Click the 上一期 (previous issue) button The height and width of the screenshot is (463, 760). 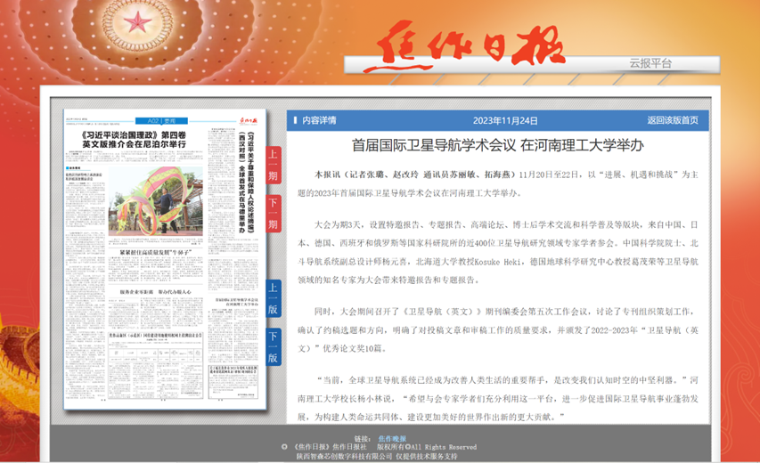click(x=274, y=167)
